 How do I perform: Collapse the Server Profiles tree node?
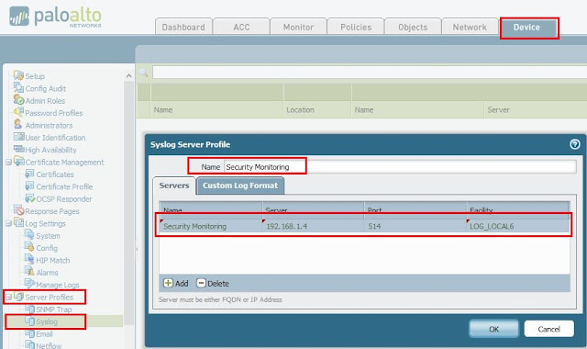(8, 298)
